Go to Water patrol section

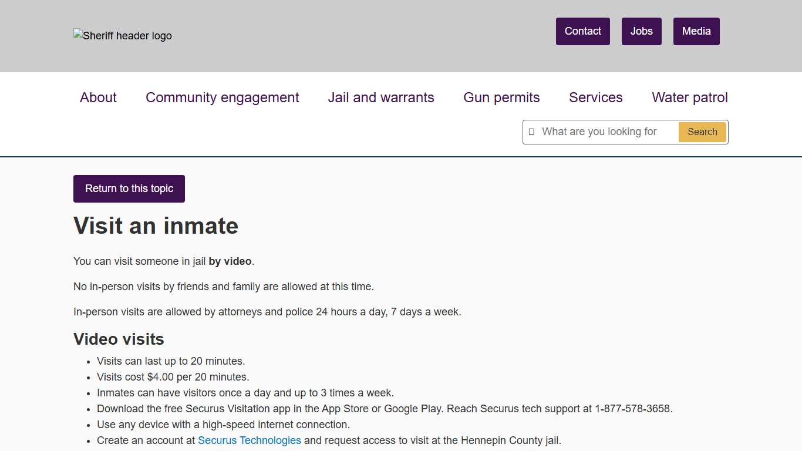click(689, 97)
